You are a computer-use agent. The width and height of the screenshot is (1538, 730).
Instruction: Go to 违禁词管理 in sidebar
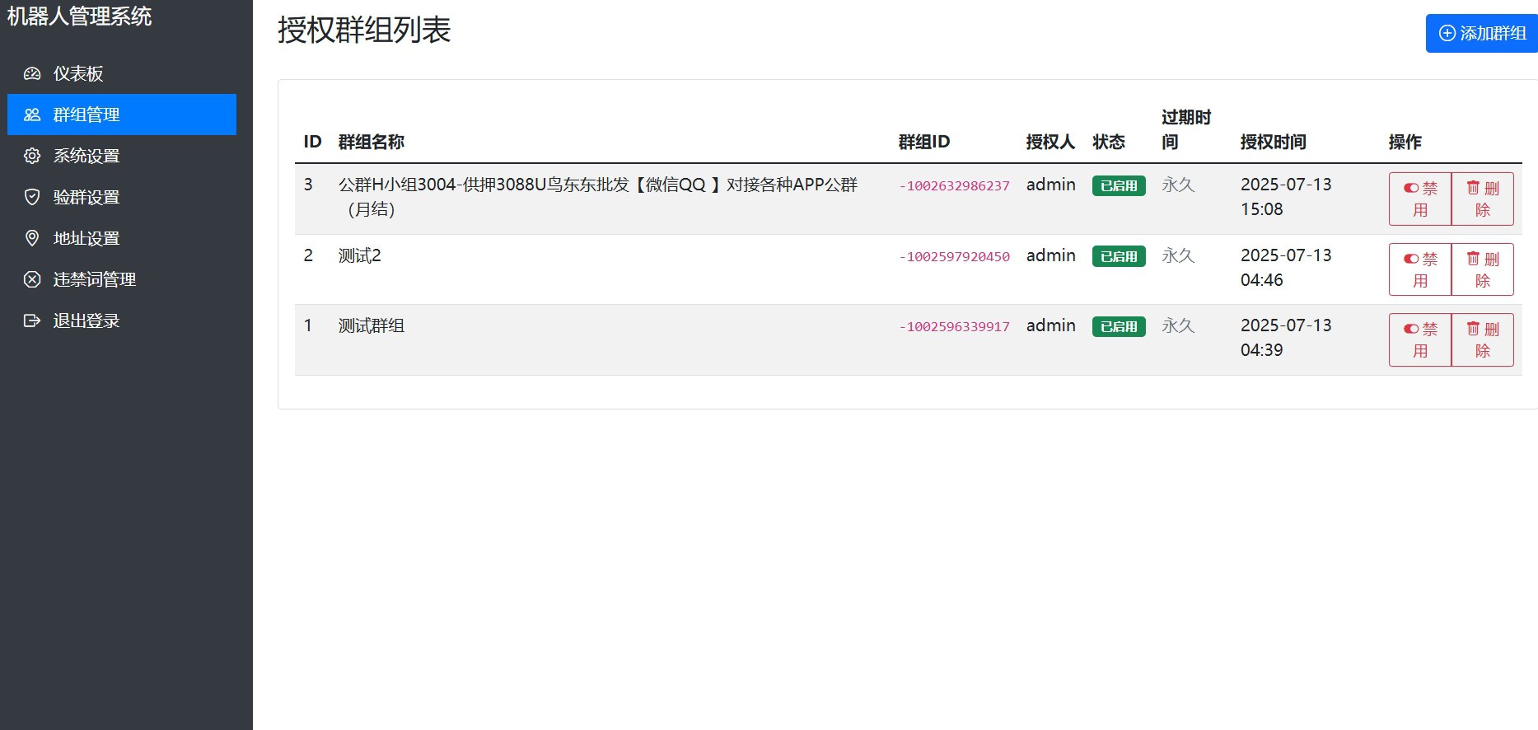click(95, 279)
